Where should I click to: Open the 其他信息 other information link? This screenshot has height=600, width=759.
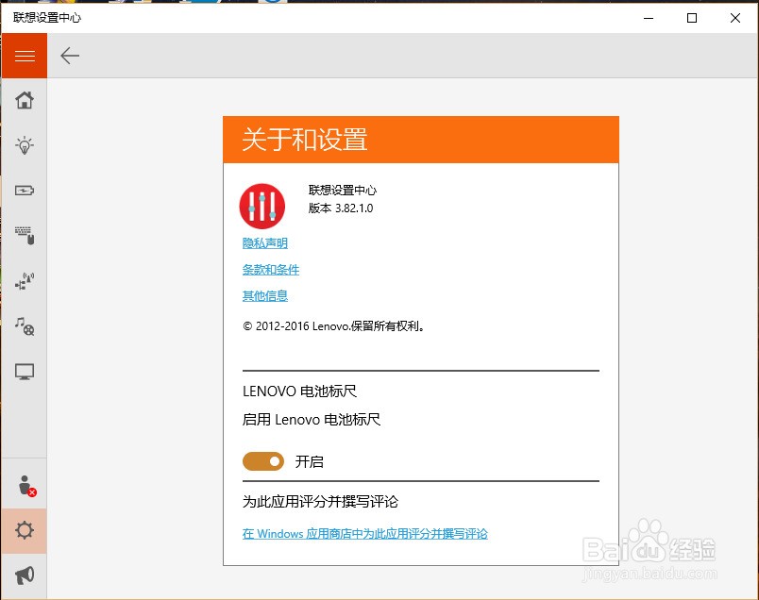(264, 295)
